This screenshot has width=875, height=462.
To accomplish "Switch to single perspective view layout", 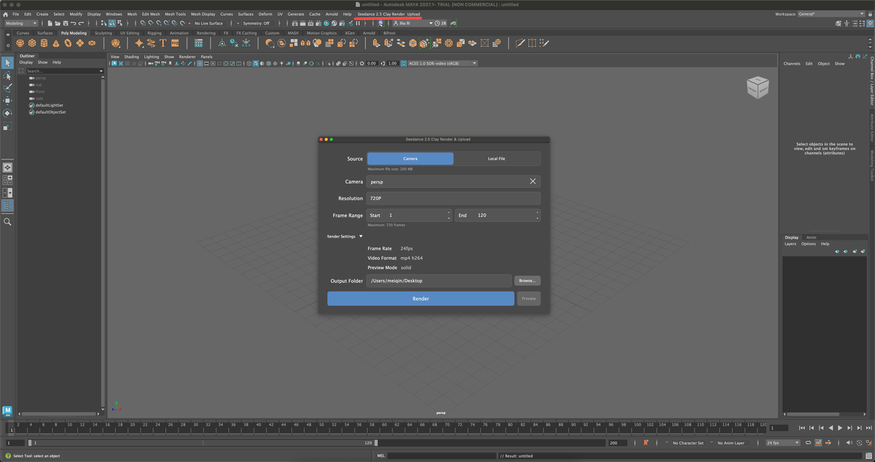I will pyautogui.click(x=8, y=167).
